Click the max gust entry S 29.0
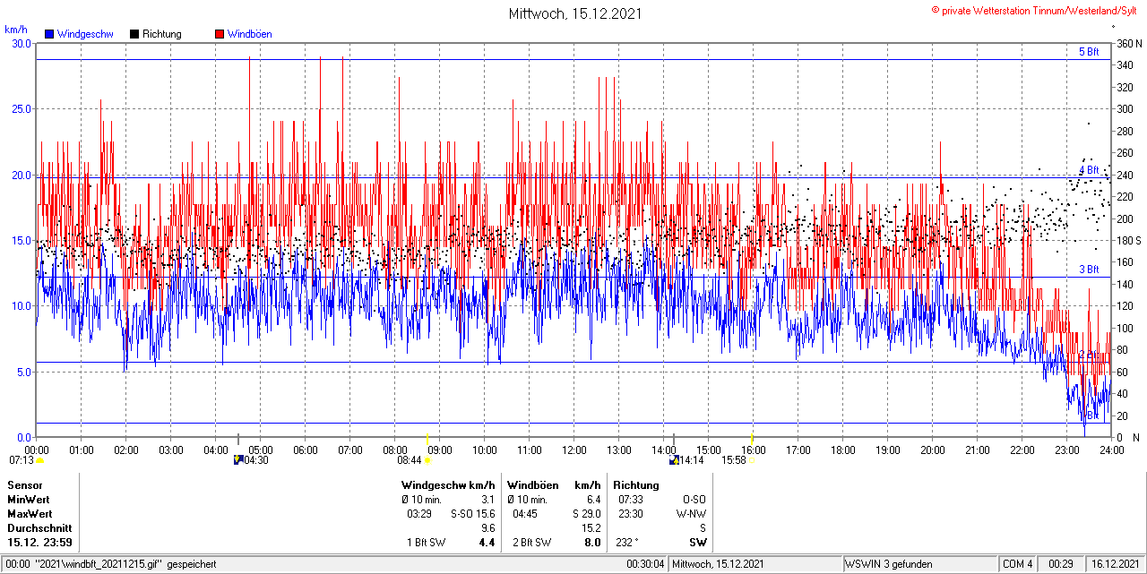1147x574 pixels. [x=585, y=514]
